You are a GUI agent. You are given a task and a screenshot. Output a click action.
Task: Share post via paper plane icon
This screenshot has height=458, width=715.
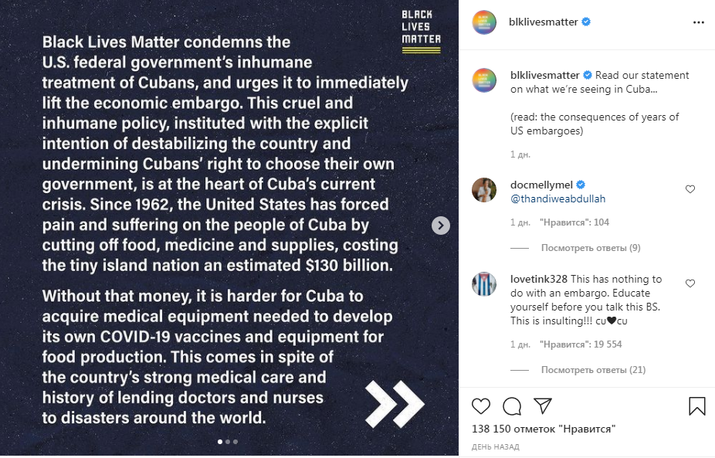pos(543,406)
